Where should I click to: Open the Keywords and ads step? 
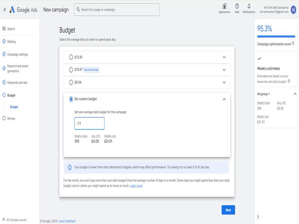[x=17, y=83]
